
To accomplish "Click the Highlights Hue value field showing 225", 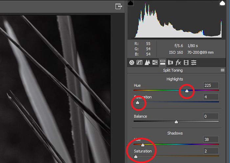I will (211, 85).
